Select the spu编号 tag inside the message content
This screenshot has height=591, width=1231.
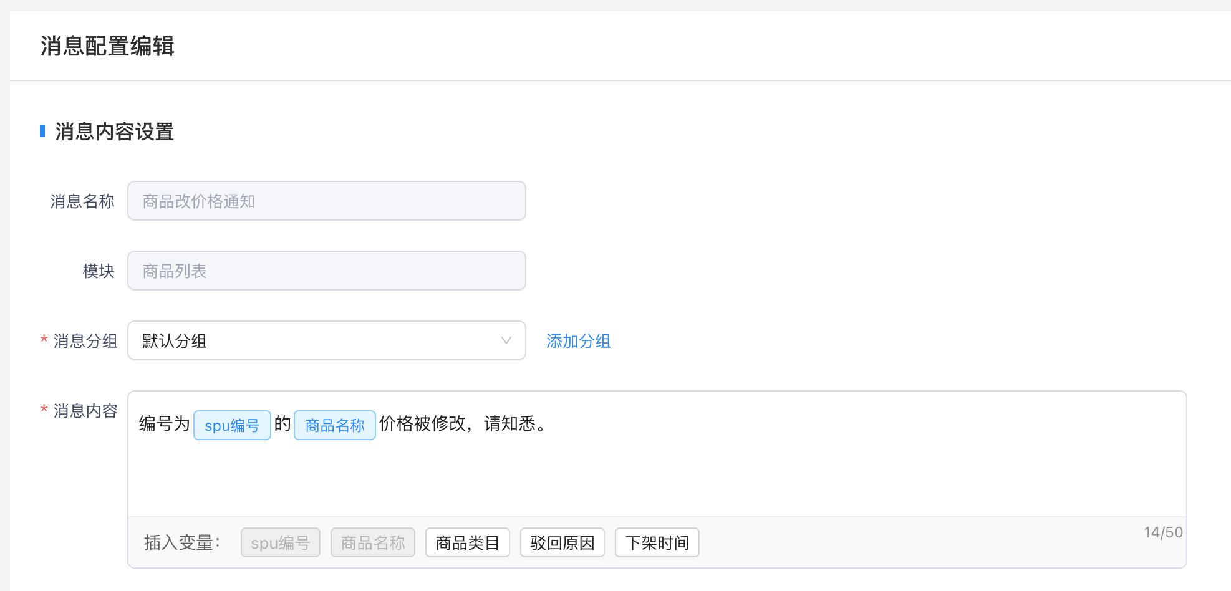click(231, 425)
